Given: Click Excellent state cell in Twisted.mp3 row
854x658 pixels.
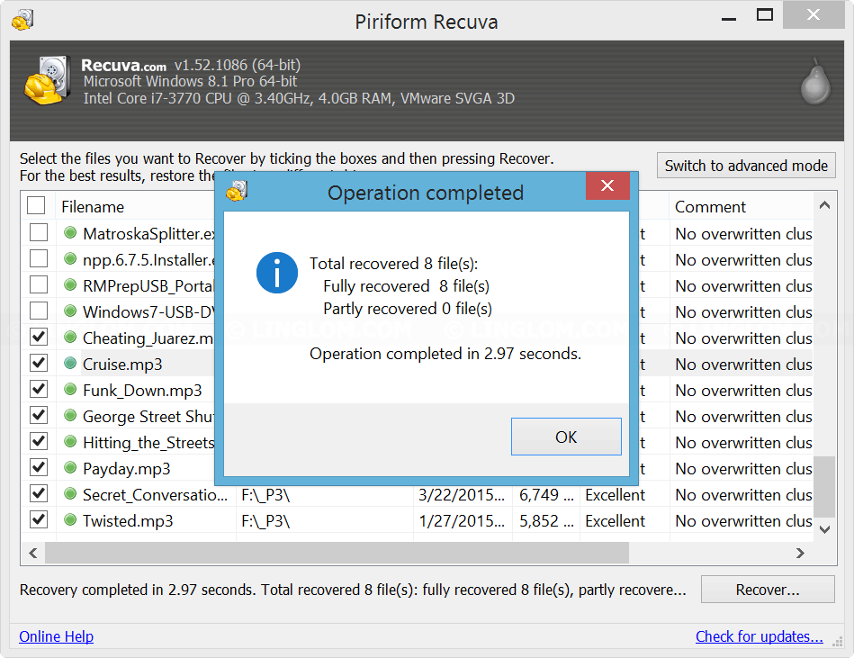Looking at the screenshot, I should tap(615, 521).
